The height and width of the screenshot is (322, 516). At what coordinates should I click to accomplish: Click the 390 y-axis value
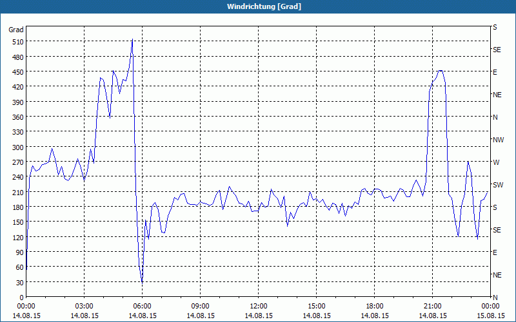click(x=18, y=102)
